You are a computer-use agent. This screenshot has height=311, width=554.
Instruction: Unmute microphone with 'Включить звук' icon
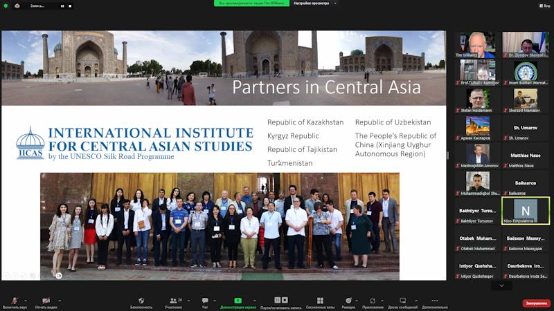[15, 301]
